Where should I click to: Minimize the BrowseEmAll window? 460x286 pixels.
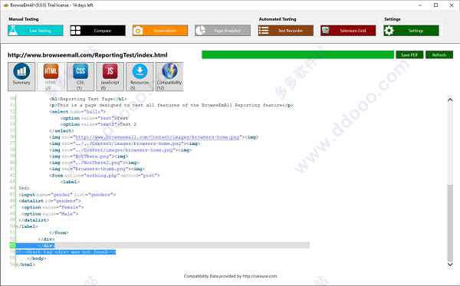[420, 5]
